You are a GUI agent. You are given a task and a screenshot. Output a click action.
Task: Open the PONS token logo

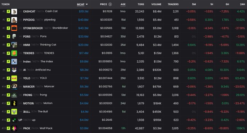pos(14,37)
